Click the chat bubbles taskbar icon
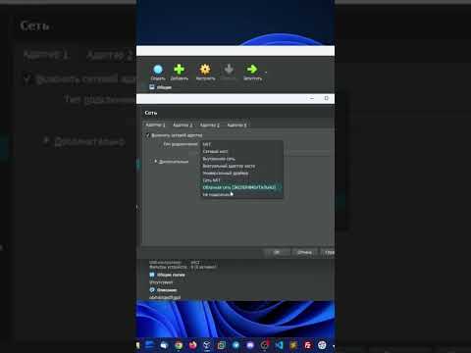 click(x=164, y=345)
